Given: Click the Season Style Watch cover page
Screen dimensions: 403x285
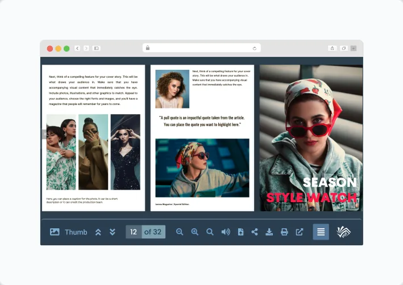Looking at the screenshot, I should (311, 138).
